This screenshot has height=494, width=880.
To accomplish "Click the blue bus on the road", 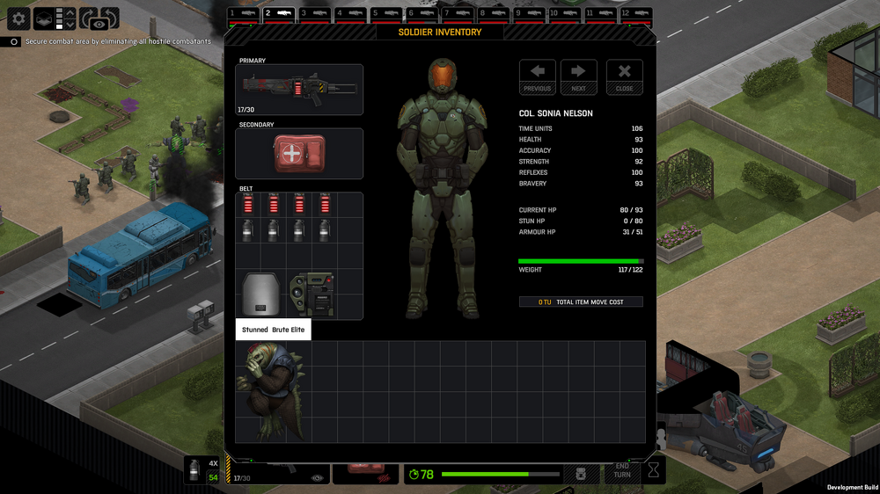I will [142, 254].
